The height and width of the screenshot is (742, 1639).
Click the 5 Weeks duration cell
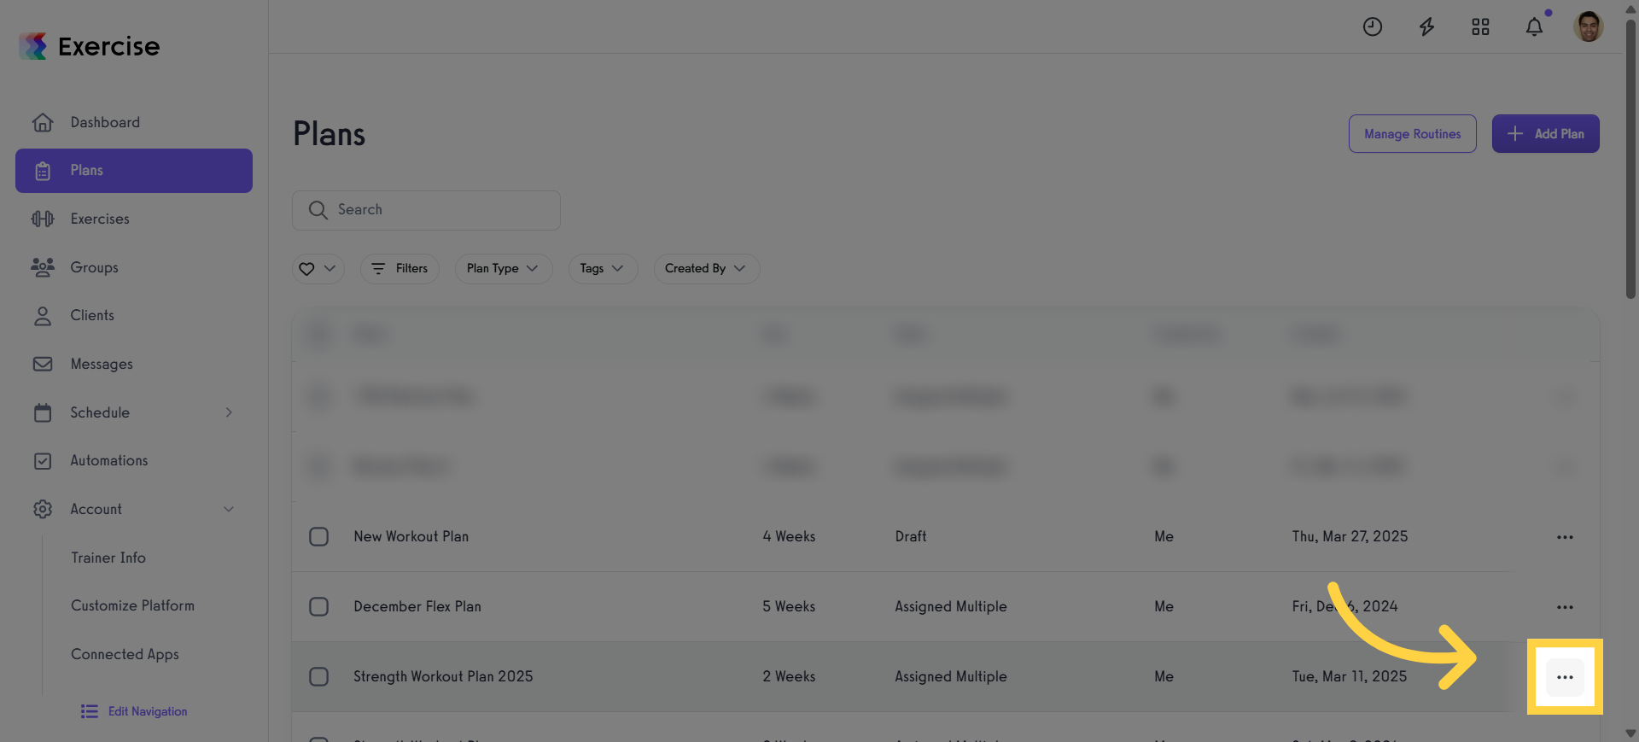pos(789,606)
